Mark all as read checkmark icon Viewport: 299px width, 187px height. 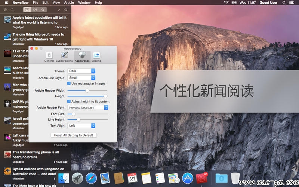pyautogui.click(x=59, y=10)
